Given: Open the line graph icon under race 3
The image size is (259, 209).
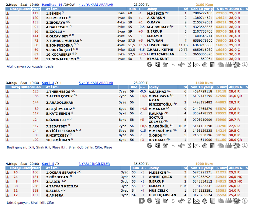Looking at the screenshot, I should coord(197,145).
